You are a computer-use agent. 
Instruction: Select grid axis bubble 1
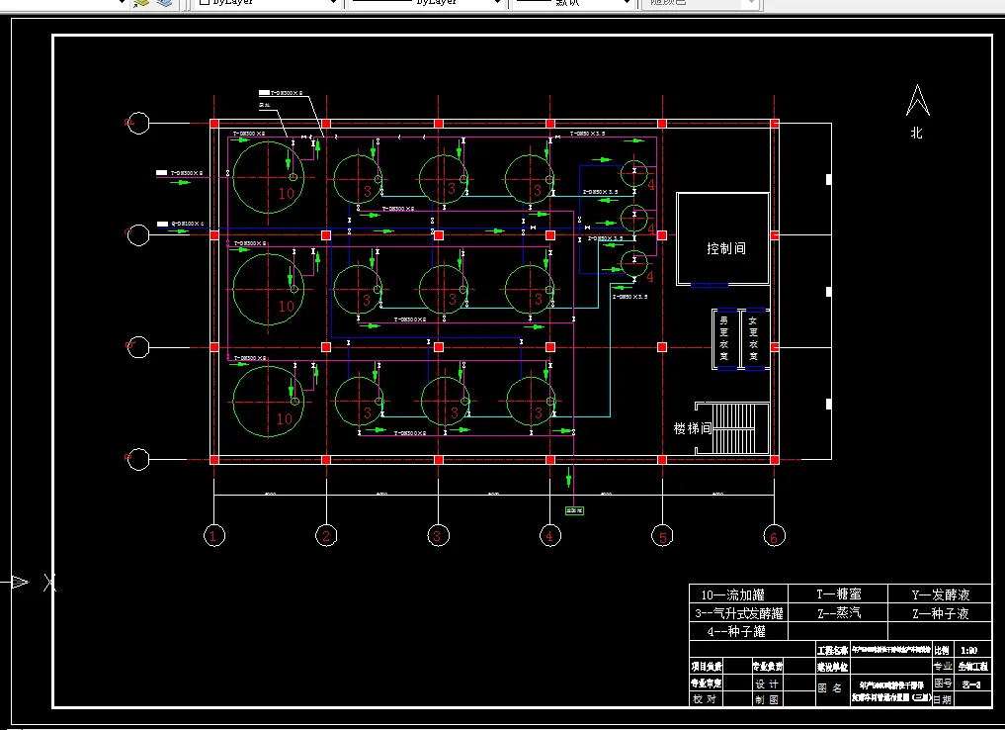214,535
